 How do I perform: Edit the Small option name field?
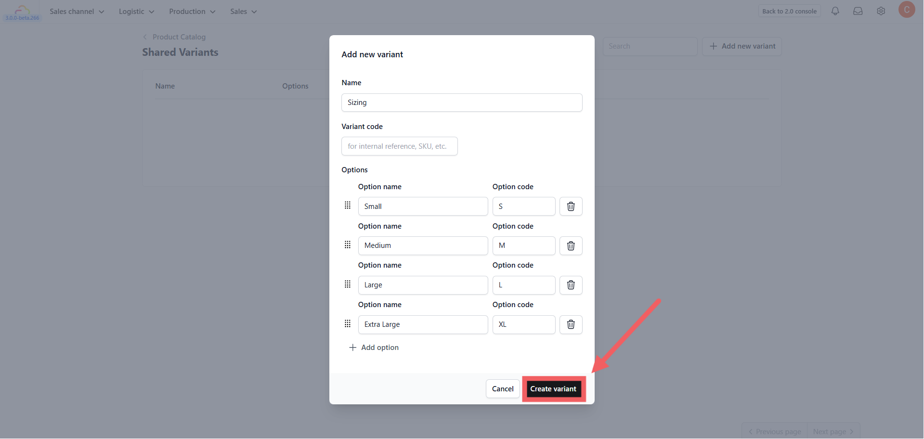[x=423, y=207]
